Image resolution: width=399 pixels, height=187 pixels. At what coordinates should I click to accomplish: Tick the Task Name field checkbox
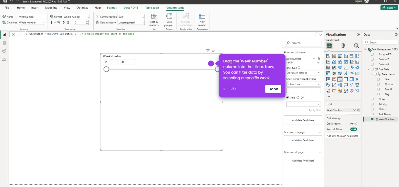[x=372, y=114]
